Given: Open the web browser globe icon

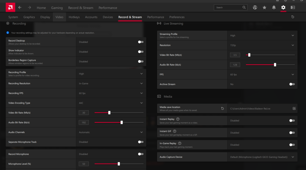Looking at the screenshot, I should [255, 8].
